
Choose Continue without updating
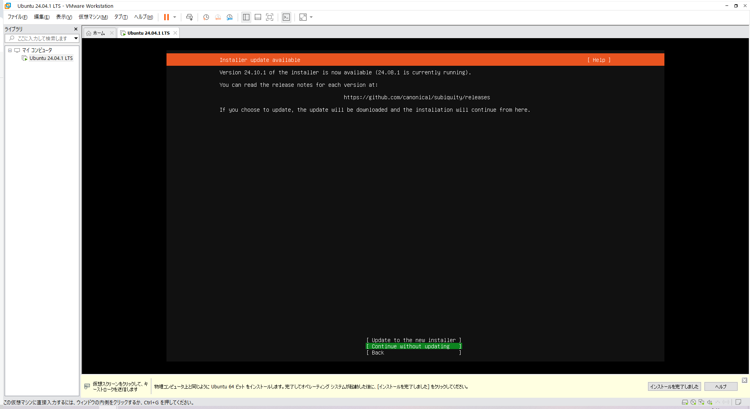pyautogui.click(x=414, y=346)
